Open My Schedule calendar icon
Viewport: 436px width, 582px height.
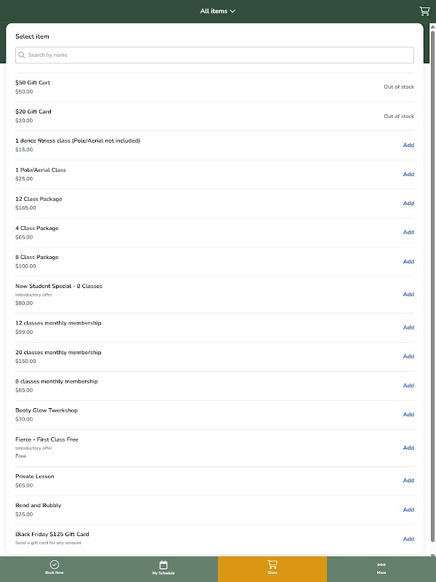(x=163, y=565)
